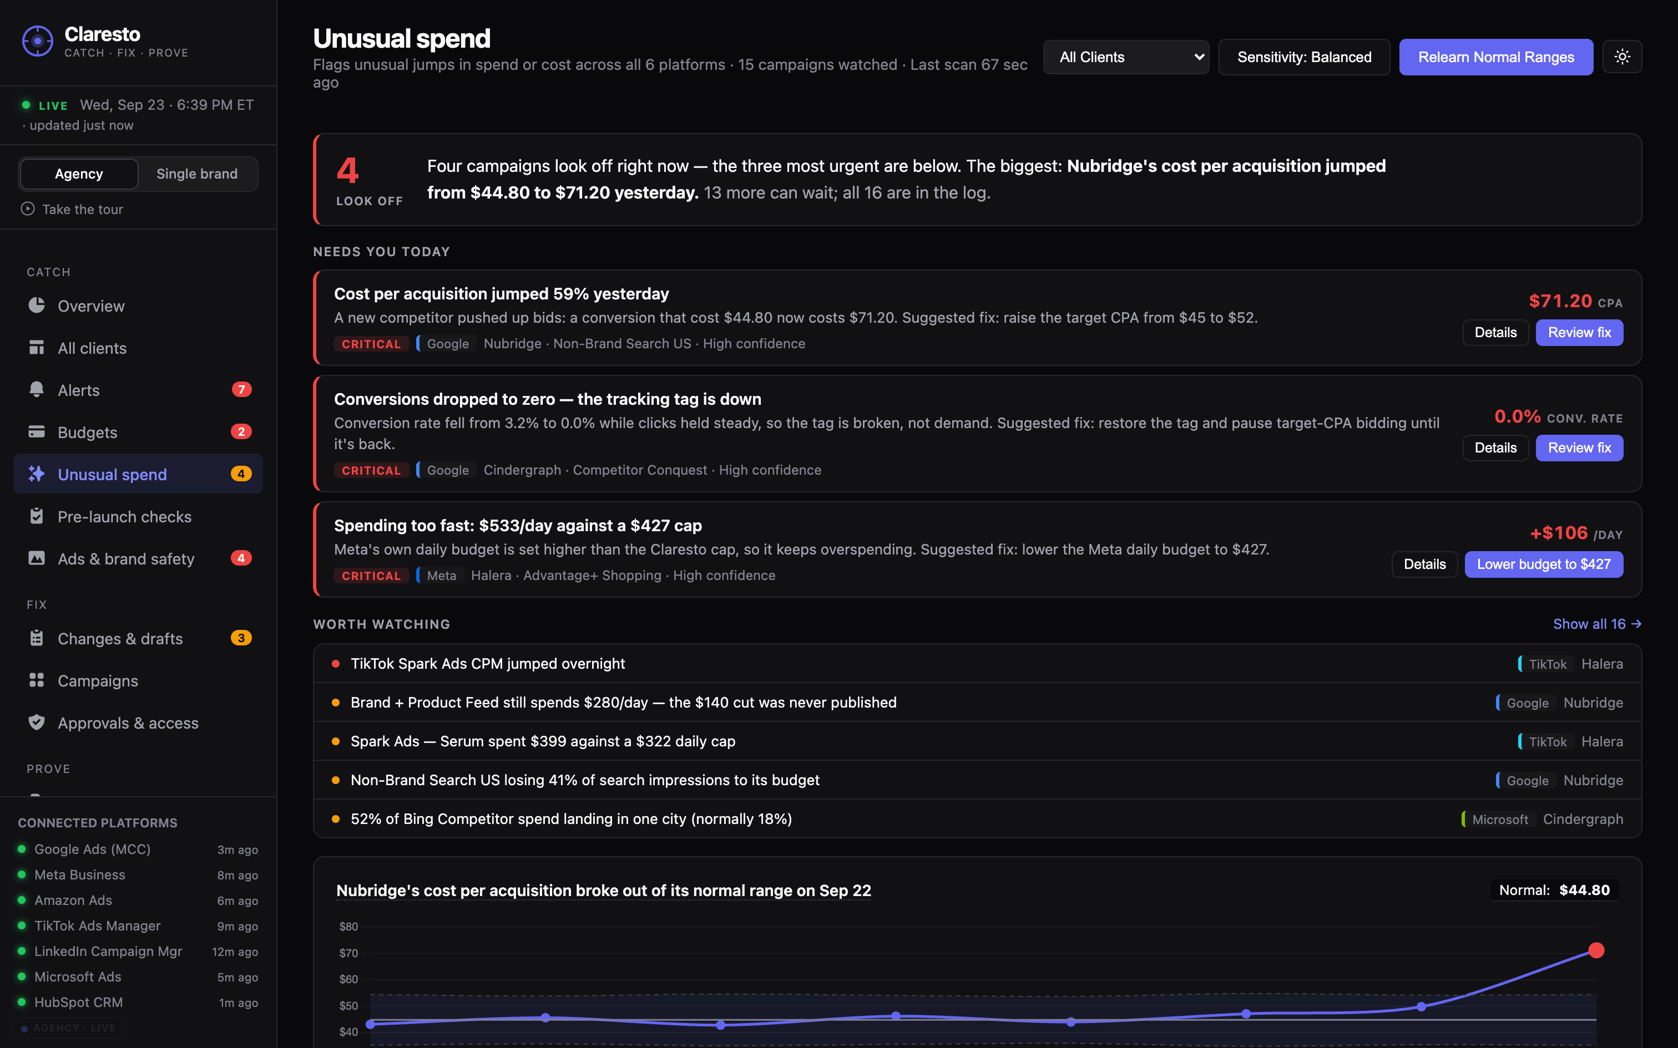Image resolution: width=1678 pixels, height=1048 pixels.
Task: Click the Meta tag on Spending too fast alert
Action: point(441,576)
